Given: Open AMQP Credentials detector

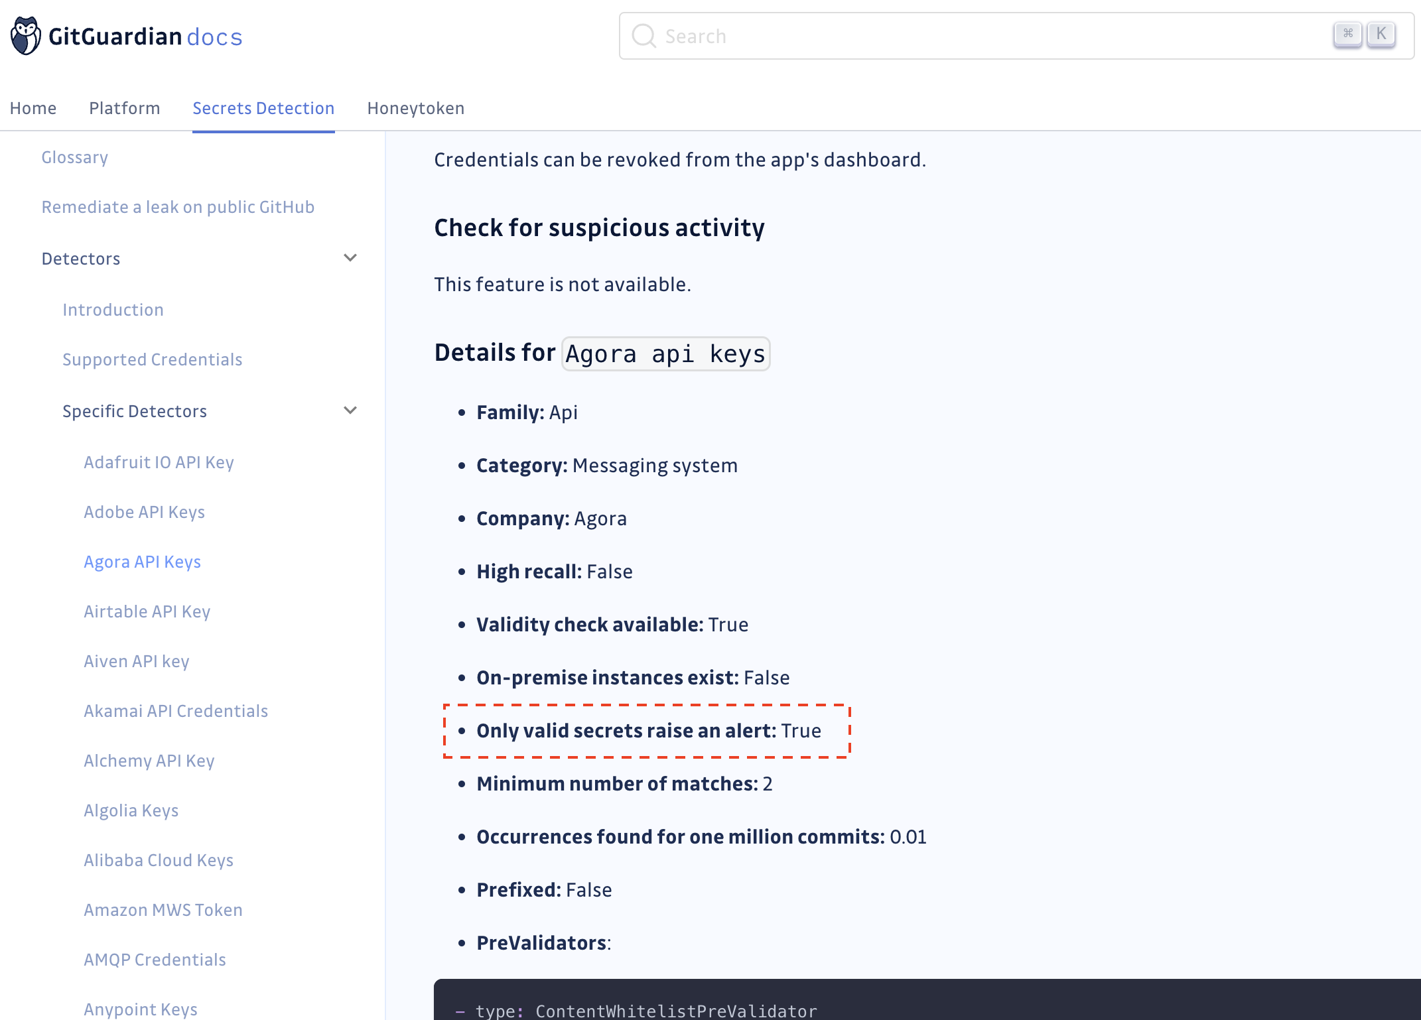Looking at the screenshot, I should tap(155, 960).
